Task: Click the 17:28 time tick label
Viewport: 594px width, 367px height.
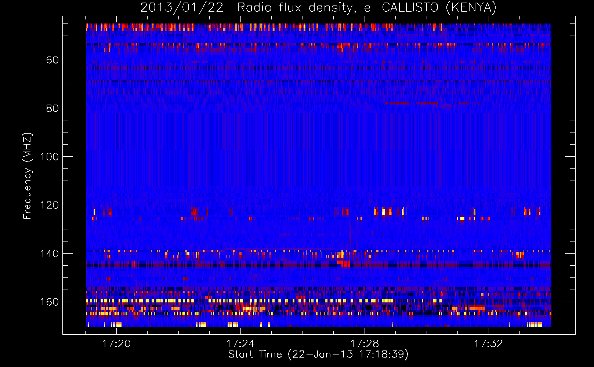Action: [365, 344]
